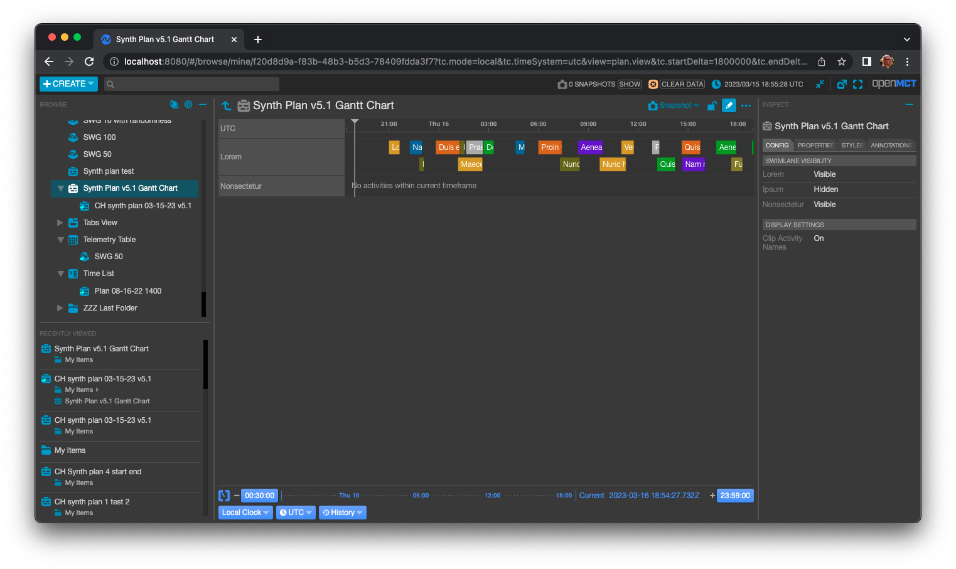
Task: Open the UTC time system dropdown
Action: tap(296, 513)
